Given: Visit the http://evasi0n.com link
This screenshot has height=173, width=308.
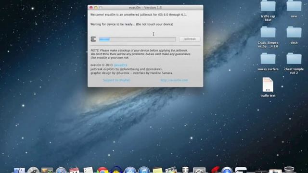Looking at the screenshot, I should 174,80.
